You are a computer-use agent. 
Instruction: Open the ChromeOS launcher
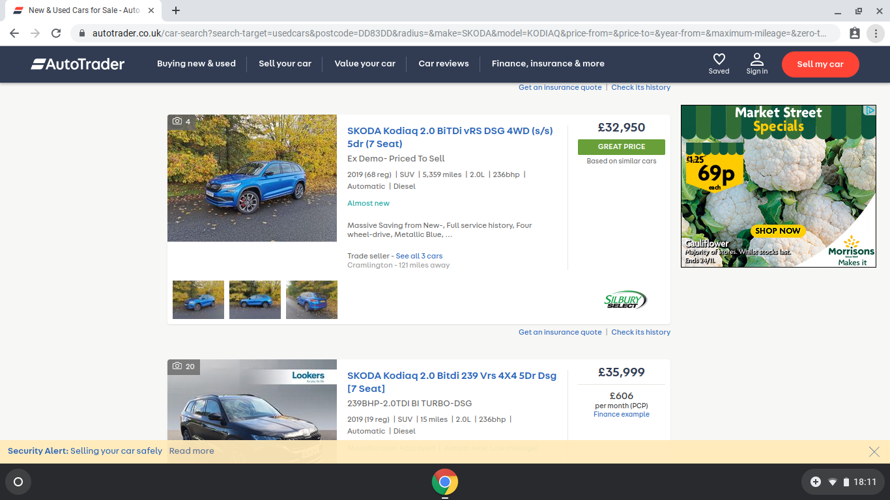18,482
